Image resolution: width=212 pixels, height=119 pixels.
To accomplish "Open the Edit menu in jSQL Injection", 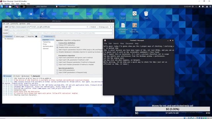I will point(8,24).
